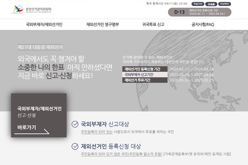Open the 국외부재자/재외선거인 menu
The height and width of the screenshot is (165, 248).
coord(44,24)
